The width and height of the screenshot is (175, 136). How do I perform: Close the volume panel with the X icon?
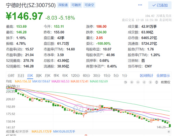tap(169, 132)
